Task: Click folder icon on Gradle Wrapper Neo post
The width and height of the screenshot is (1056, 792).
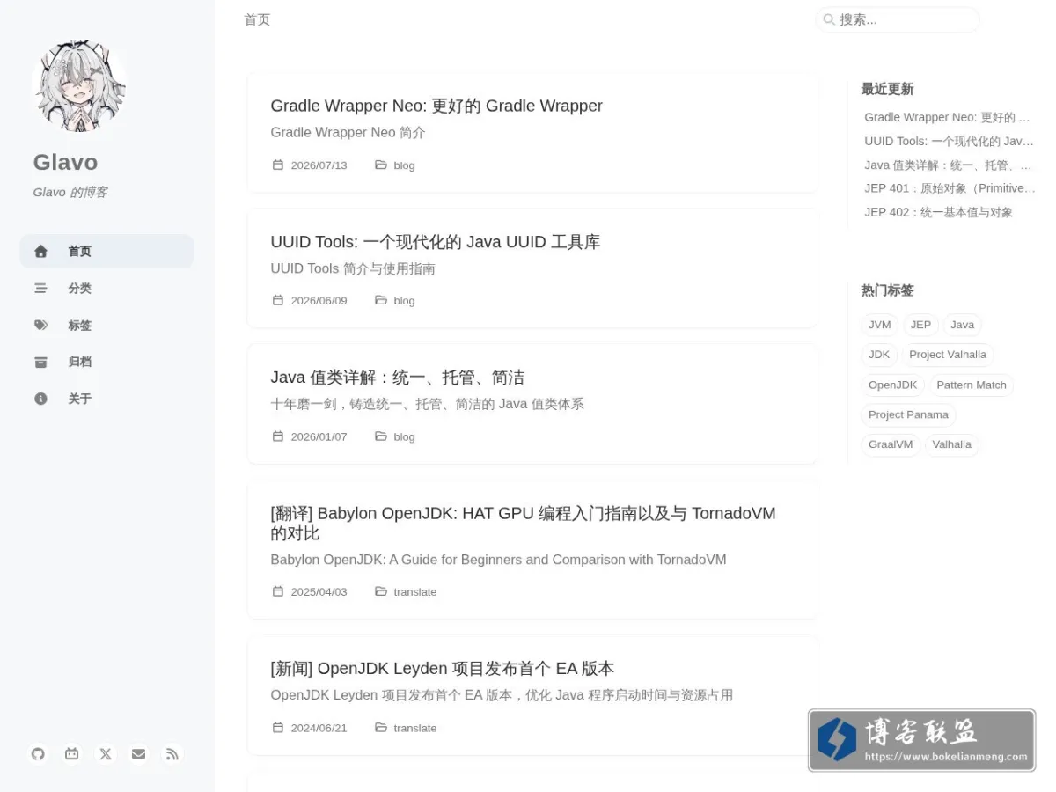Action: click(381, 165)
